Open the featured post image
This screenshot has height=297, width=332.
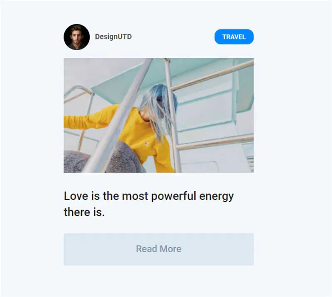159,115
